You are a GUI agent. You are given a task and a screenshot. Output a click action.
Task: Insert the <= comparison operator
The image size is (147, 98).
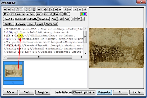(x=55, y=9)
